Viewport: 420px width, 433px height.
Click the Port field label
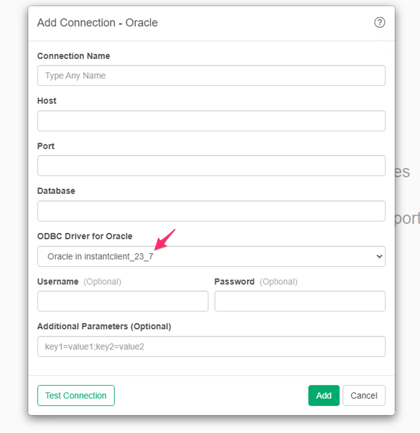click(x=46, y=146)
